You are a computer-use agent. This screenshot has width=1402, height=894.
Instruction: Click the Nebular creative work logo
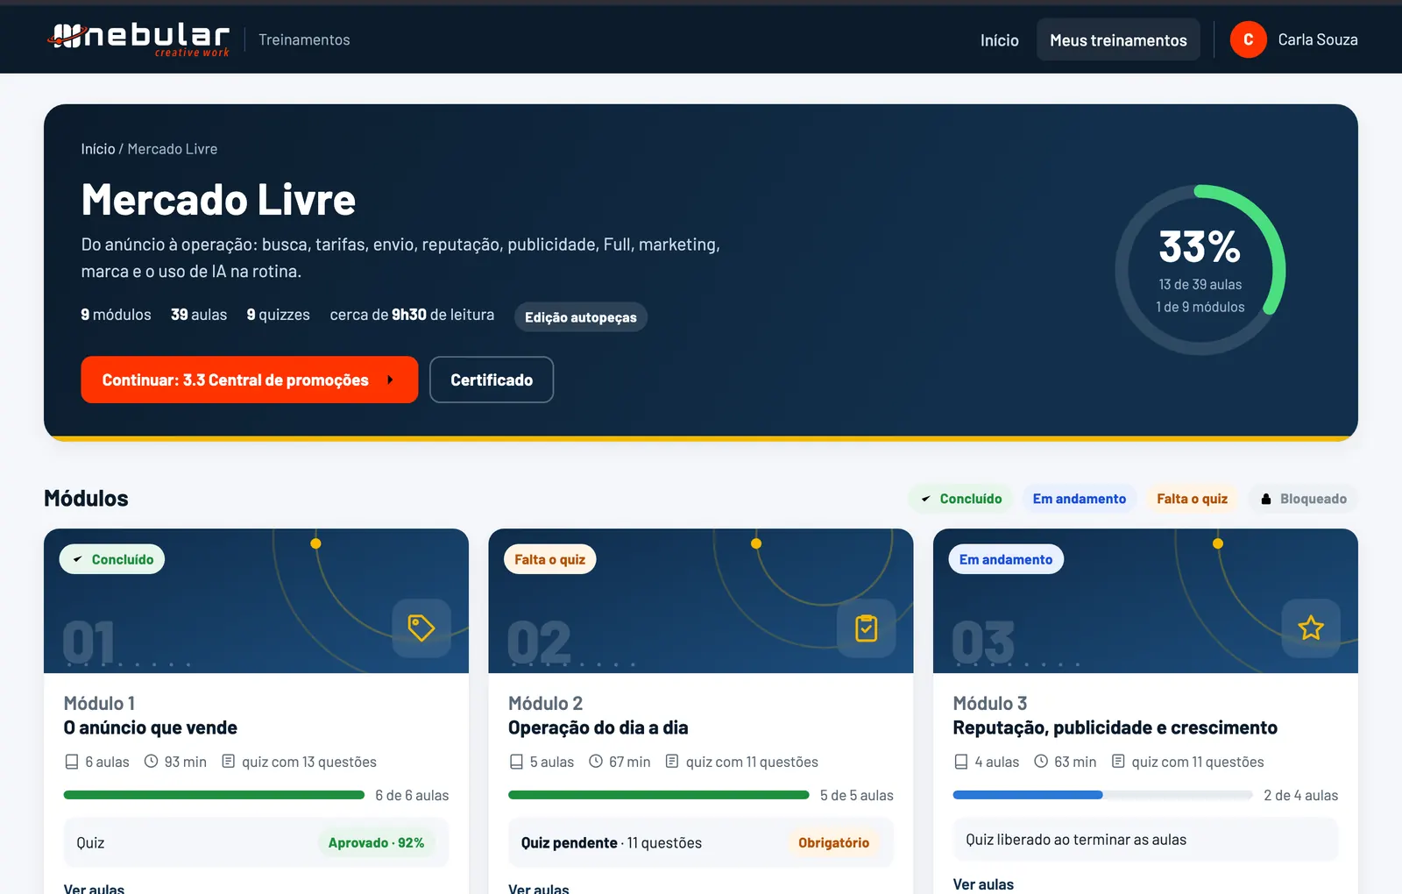pyautogui.click(x=138, y=39)
